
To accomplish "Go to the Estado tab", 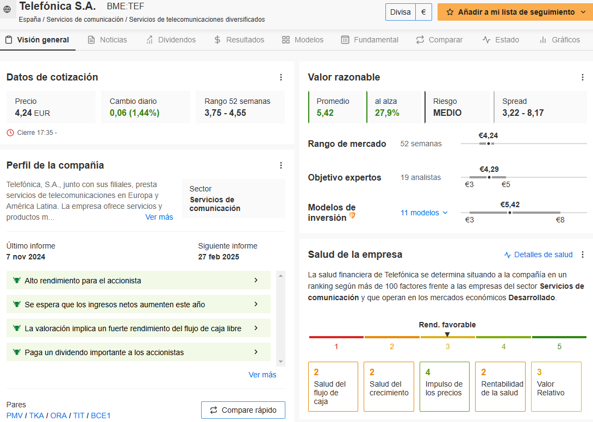I will coord(501,40).
